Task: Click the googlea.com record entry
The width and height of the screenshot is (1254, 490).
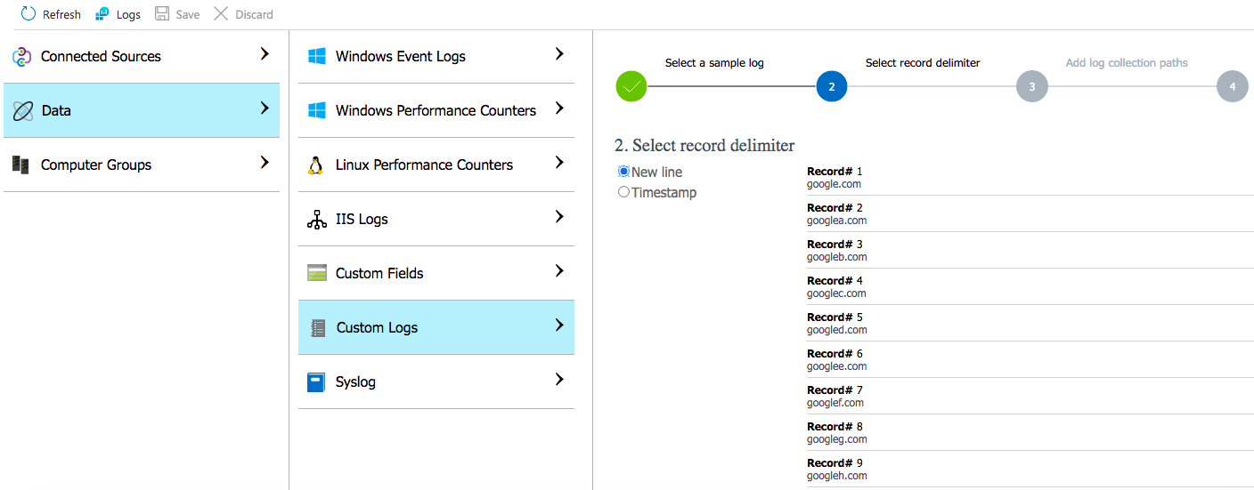Action: click(x=836, y=221)
